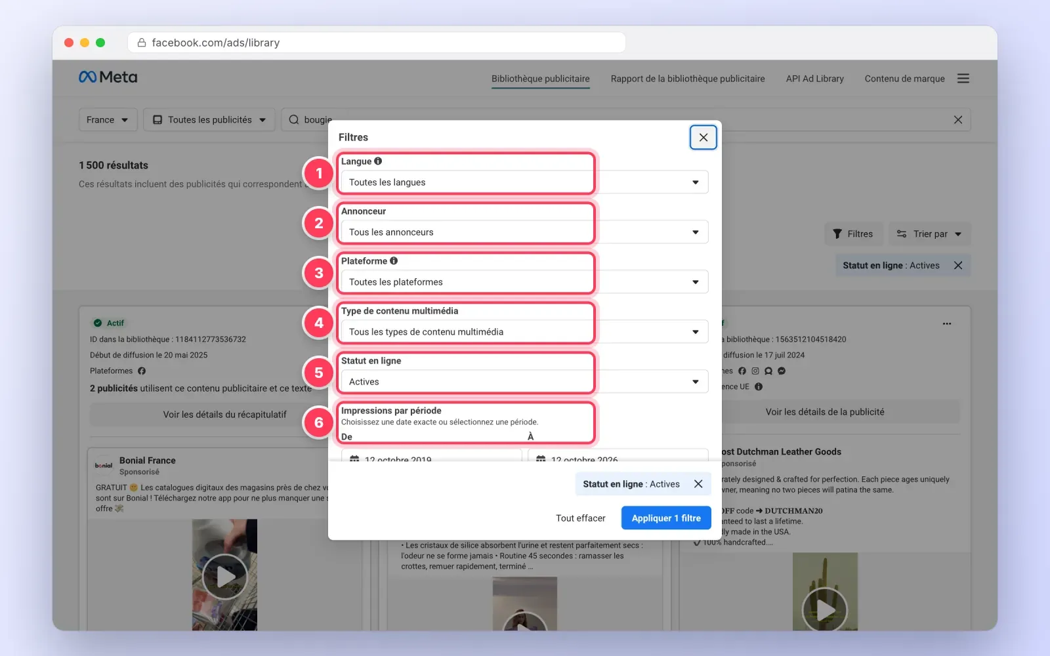The image size is (1050, 656).
Task: Open the Trier par menu
Action: tap(929, 234)
